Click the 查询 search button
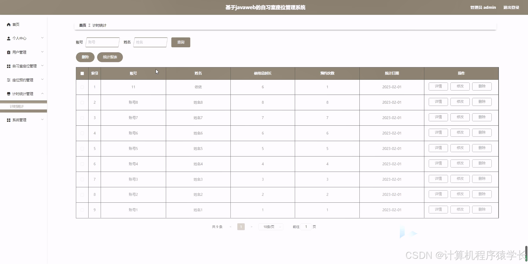Screen dimensions: 528x264 (181, 42)
